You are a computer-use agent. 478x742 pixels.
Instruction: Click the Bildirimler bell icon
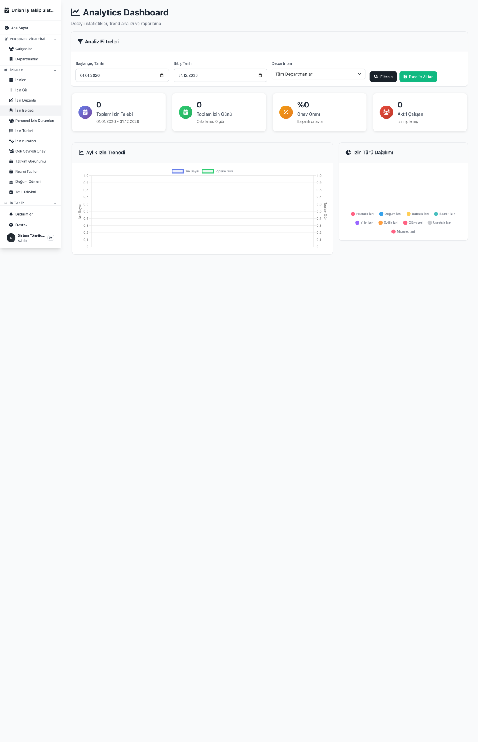pos(11,214)
